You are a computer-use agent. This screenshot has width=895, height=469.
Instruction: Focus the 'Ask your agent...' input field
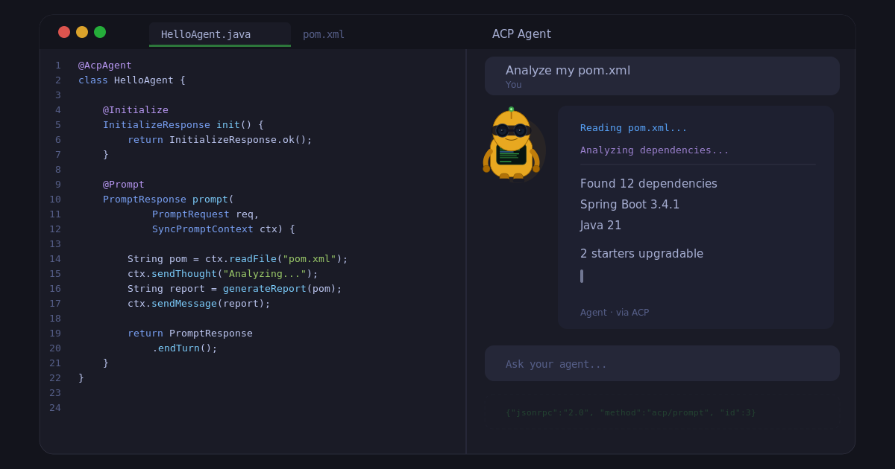coord(555,363)
